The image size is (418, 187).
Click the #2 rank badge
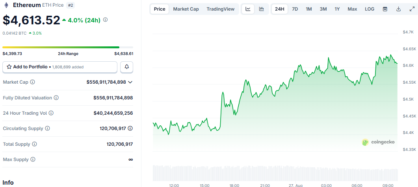point(71,5)
